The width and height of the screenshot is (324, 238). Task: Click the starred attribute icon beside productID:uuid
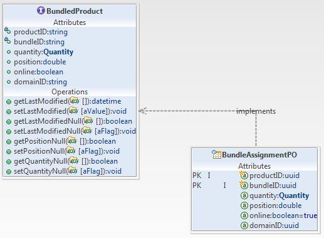click(x=244, y=175)
